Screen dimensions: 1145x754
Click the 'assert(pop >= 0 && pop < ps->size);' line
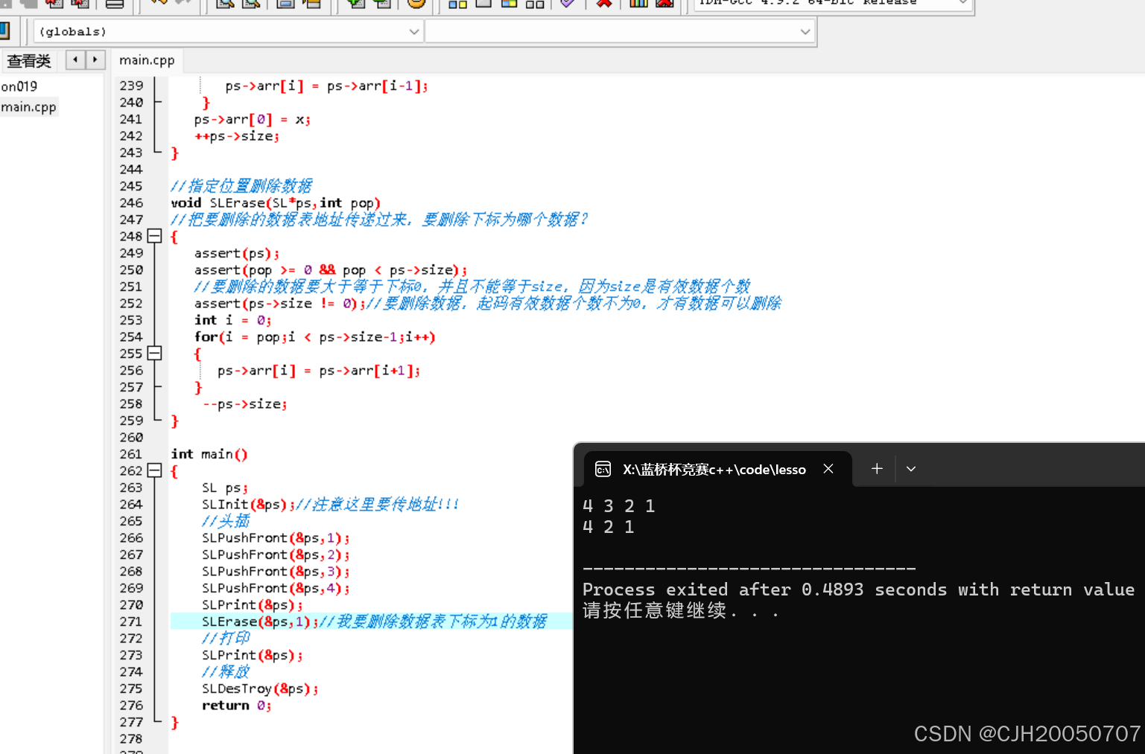(331, 269)
